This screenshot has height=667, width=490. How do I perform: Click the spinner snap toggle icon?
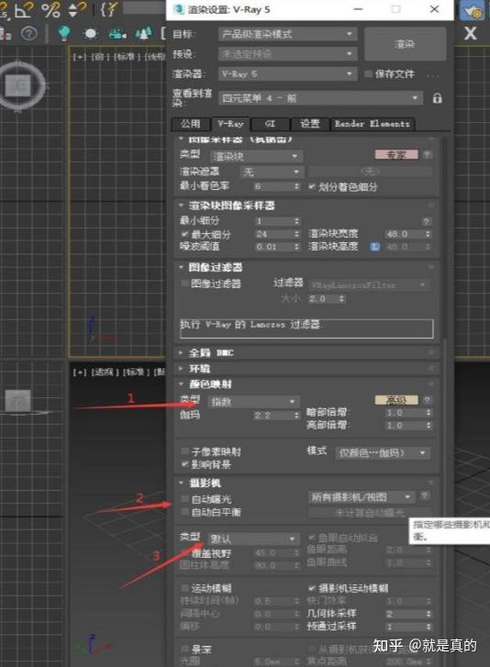click(x=78, y=8)
